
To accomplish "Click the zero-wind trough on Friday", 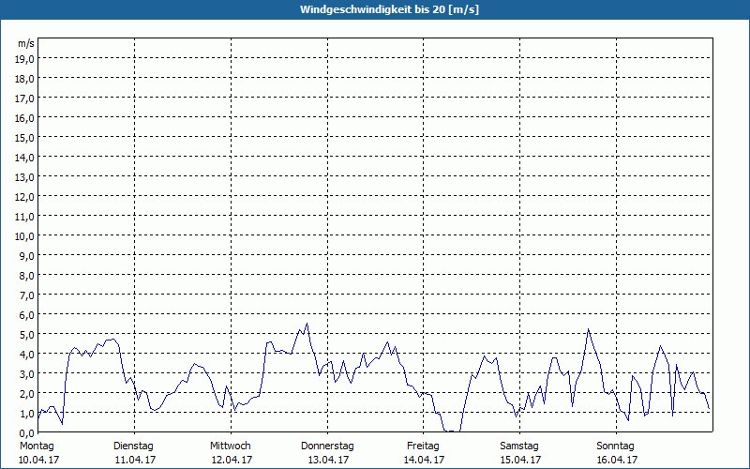I will (x=453, y=431).
